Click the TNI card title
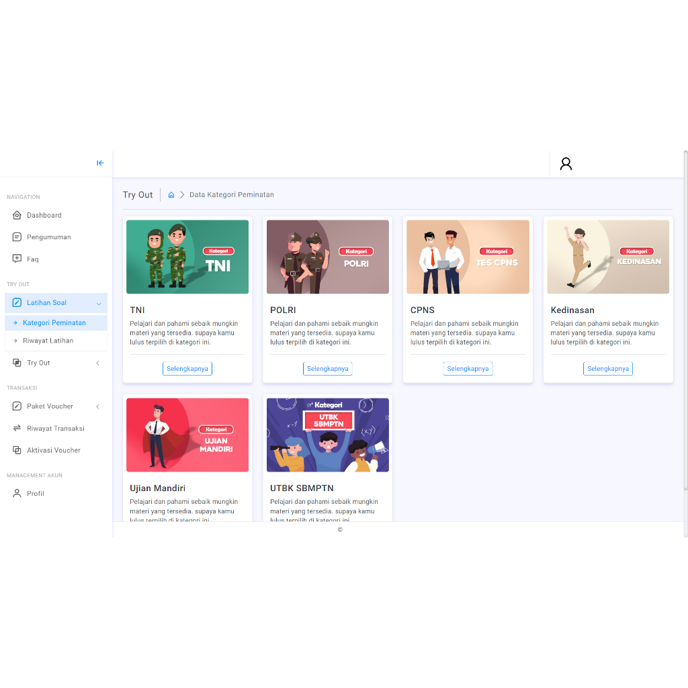Image resolution: width=688 pixels, height=688 pixels. coord(137,310)
